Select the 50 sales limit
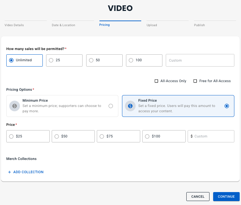This screenshot has width=241, height=205. point(91,60)
